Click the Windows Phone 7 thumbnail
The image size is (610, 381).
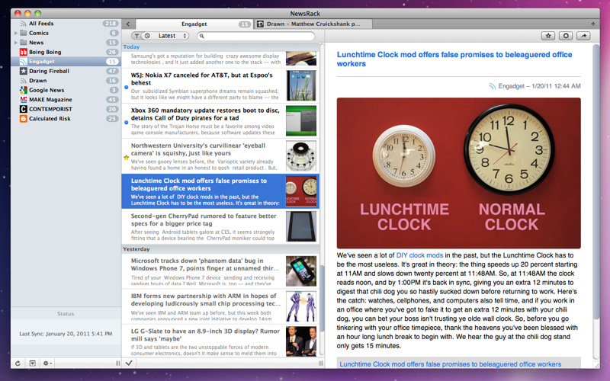[300, 271]
